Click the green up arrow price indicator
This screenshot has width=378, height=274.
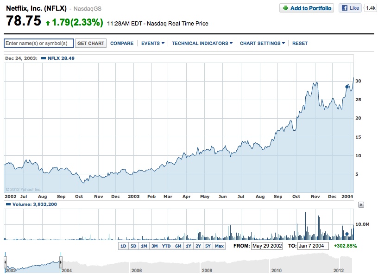[48, 23]
